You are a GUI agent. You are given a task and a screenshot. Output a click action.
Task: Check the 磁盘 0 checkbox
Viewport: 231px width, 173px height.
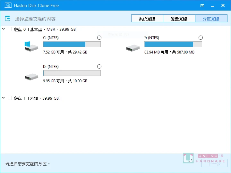point(10,29)
